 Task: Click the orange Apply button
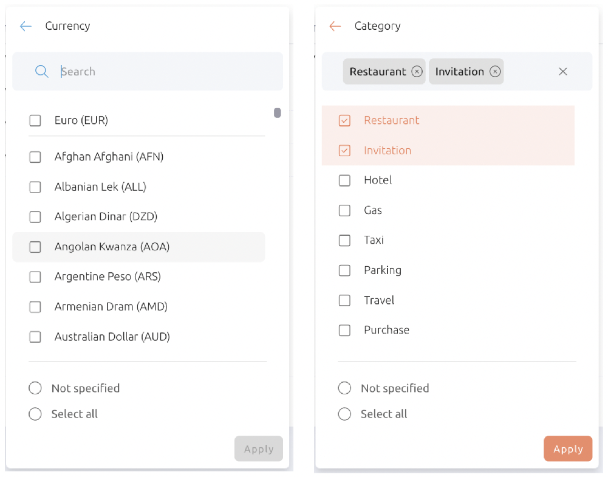point(568,448)
